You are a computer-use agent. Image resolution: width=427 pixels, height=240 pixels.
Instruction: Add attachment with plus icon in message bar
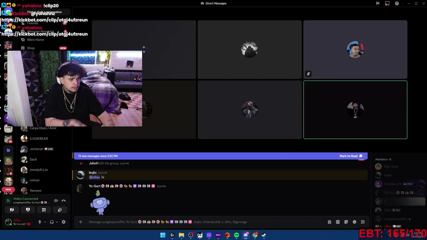80,222
